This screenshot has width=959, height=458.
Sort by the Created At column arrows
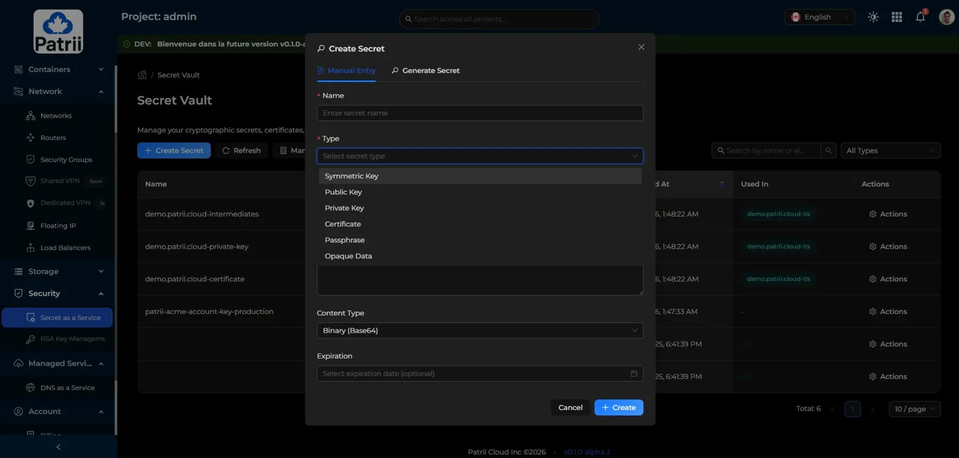pyautogui.click(x=722, y=184)
